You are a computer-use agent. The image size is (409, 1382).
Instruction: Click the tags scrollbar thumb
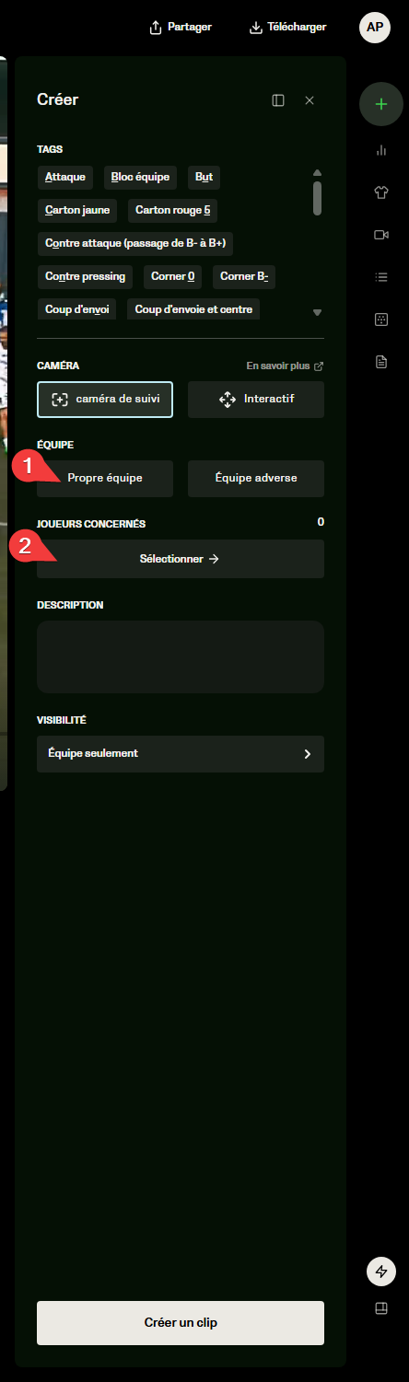tap(318, 198)
